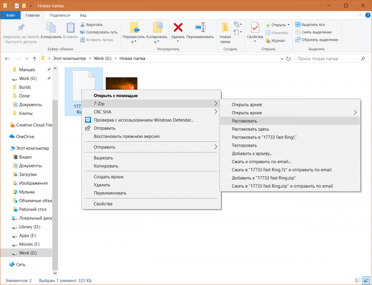Click the Cut (Вырезать) scissors icon

pos(83,25)
